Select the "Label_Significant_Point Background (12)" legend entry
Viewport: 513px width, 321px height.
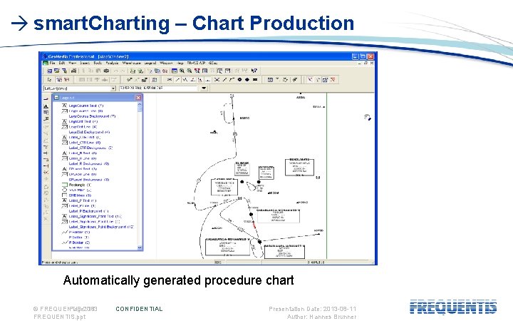tap(101, 227)
